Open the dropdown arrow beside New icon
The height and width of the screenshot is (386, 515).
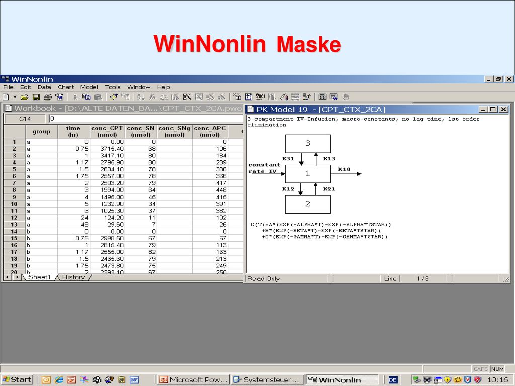coord(15,97)
